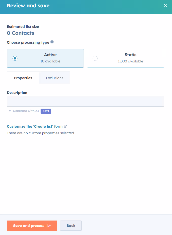Click the 0 Contacts estimated list size

[x=21, y=33]
